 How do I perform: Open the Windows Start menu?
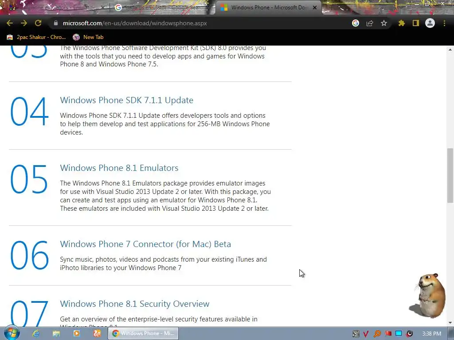(x=12, y=333)
